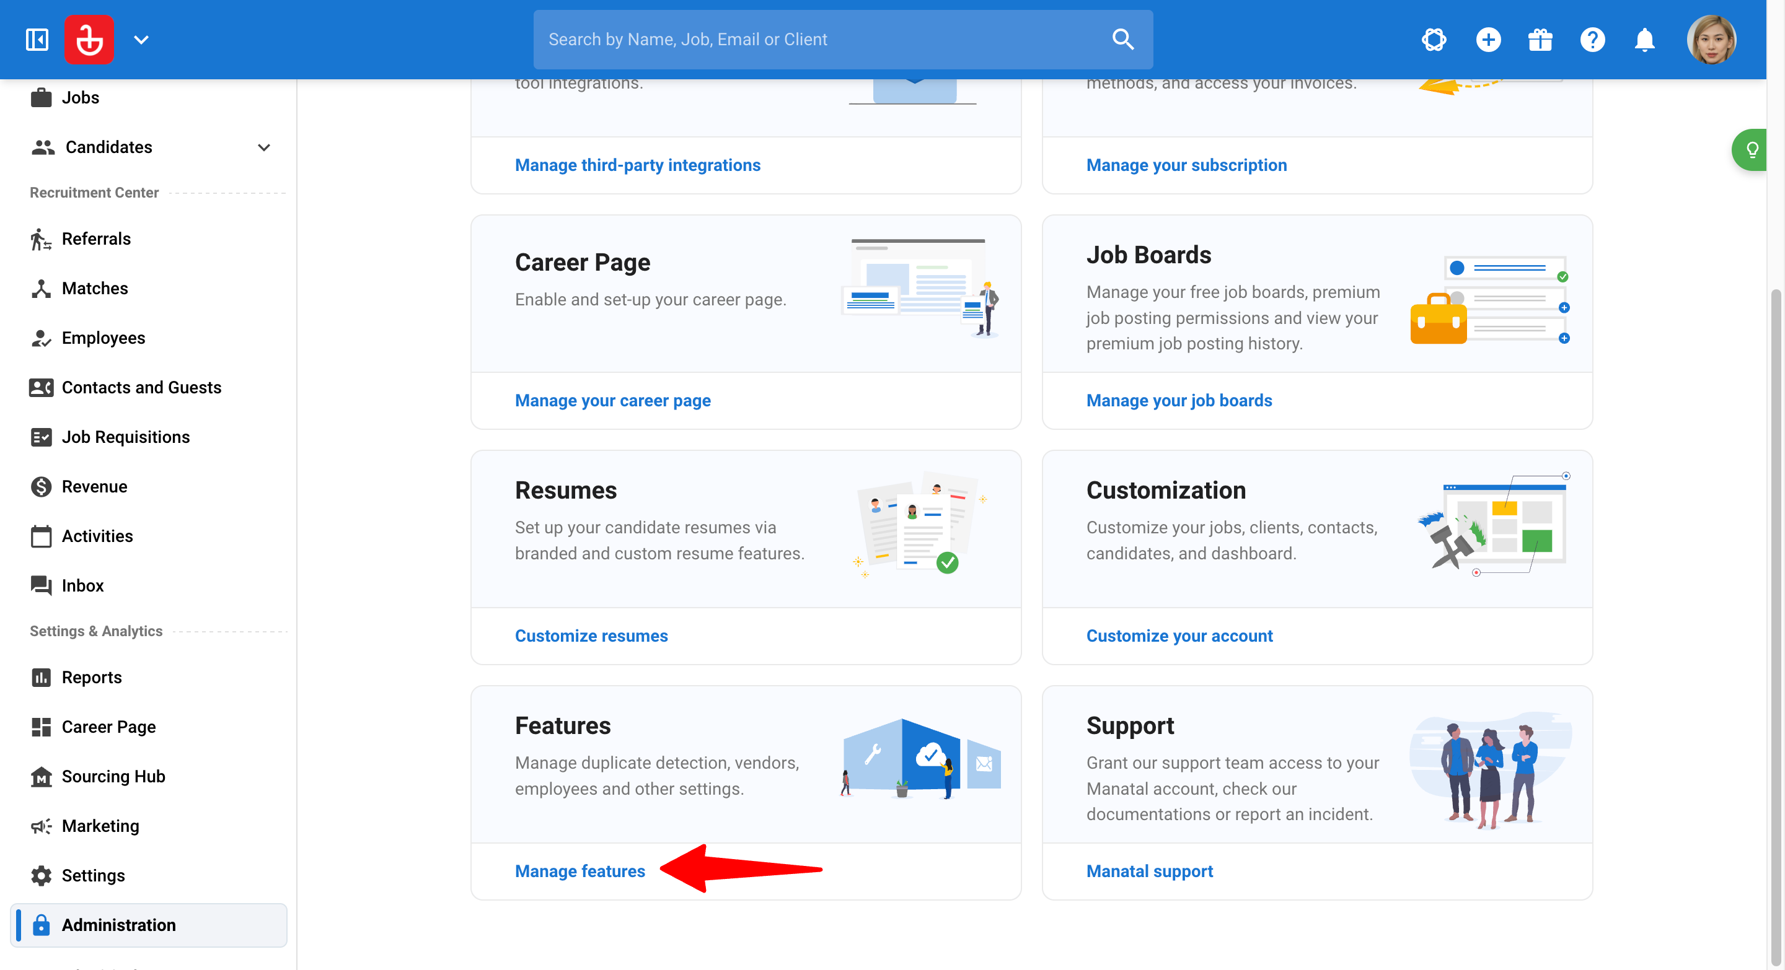The image size is (1785, 970).
Task: Open Manage your job boards link
Action: 1179,400
